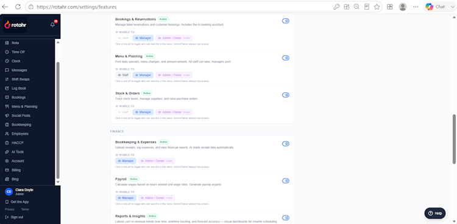Click the site info lock icon
The height and width of the screenshot is (224, 457).
31,7
